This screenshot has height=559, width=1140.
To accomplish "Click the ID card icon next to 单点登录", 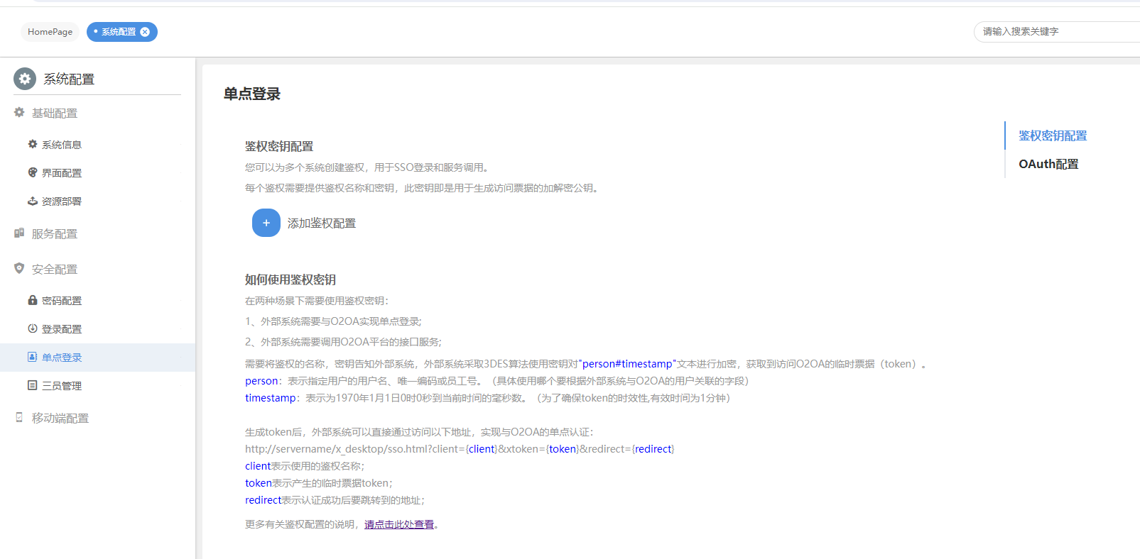I will click(33, 357).
